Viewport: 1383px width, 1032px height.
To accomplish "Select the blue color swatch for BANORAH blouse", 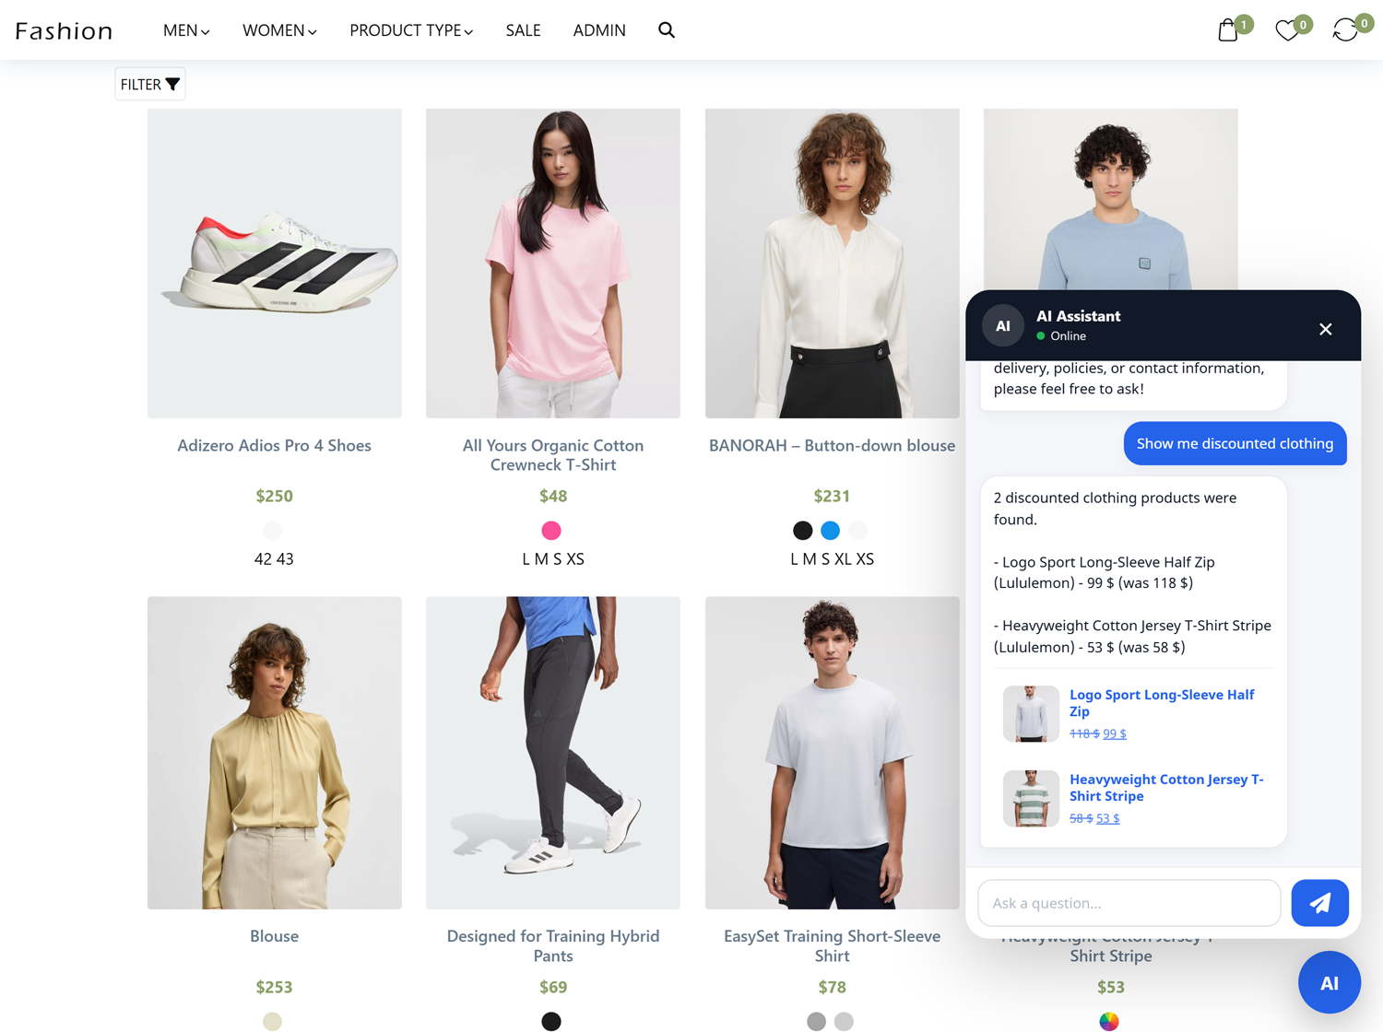I will (x=831, y=531).
